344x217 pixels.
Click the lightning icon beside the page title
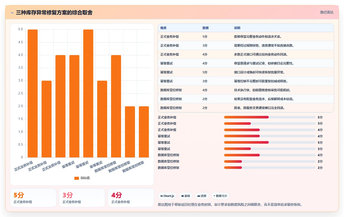pyautogui.click(x=12, y=12)
